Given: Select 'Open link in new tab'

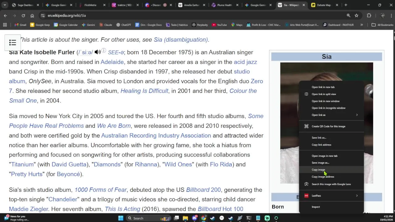Looking at the screenshot, I should point(331,87).
